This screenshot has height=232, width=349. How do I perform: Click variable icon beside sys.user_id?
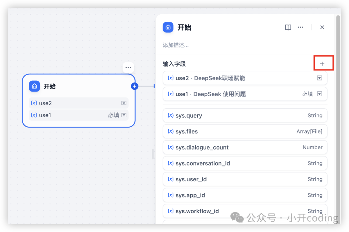[x=171, y=179]
